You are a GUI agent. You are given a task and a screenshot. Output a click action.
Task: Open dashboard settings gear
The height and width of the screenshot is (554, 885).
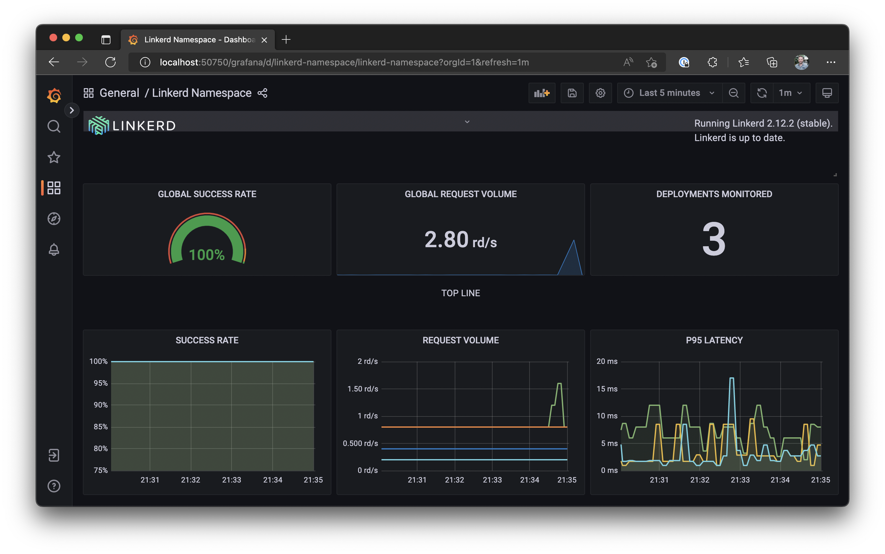pyautogui.click(x=600, y=93)
